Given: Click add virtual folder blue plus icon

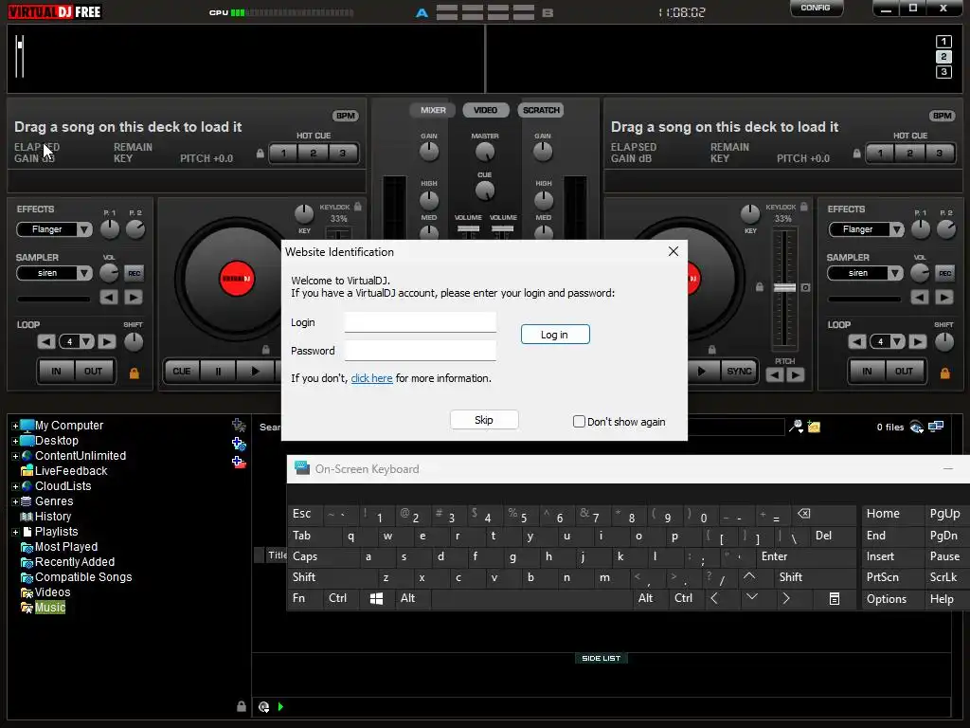Looking at the screenshot, I should 239,444.
